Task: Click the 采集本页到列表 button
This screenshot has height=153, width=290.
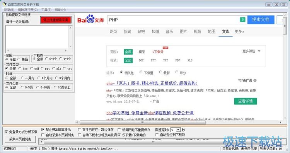Action: (20, 139)
